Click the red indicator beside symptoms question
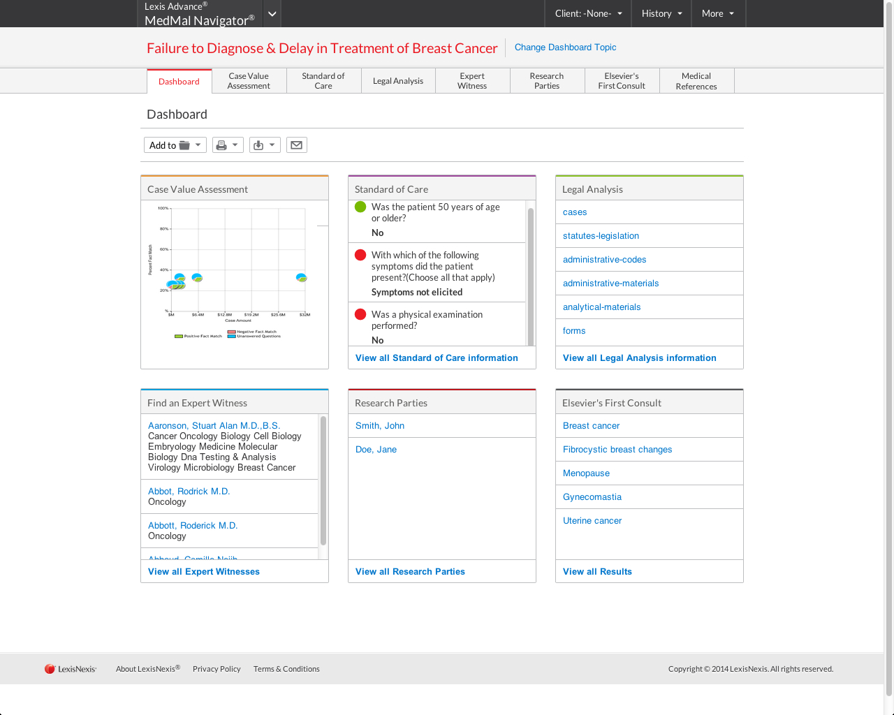 point(360,255)
